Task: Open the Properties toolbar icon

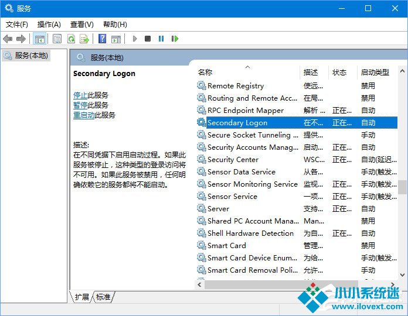Action: [57, 39]
